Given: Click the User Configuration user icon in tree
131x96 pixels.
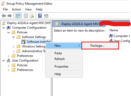Looking at the screenshot, I should tap(9, 61).
